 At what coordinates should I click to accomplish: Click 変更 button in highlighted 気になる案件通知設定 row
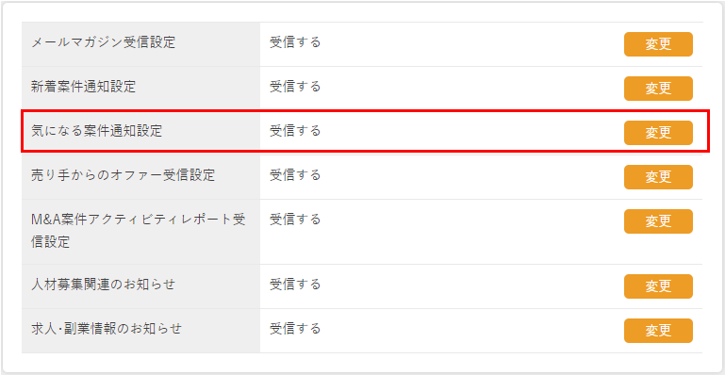pos(658,133)
